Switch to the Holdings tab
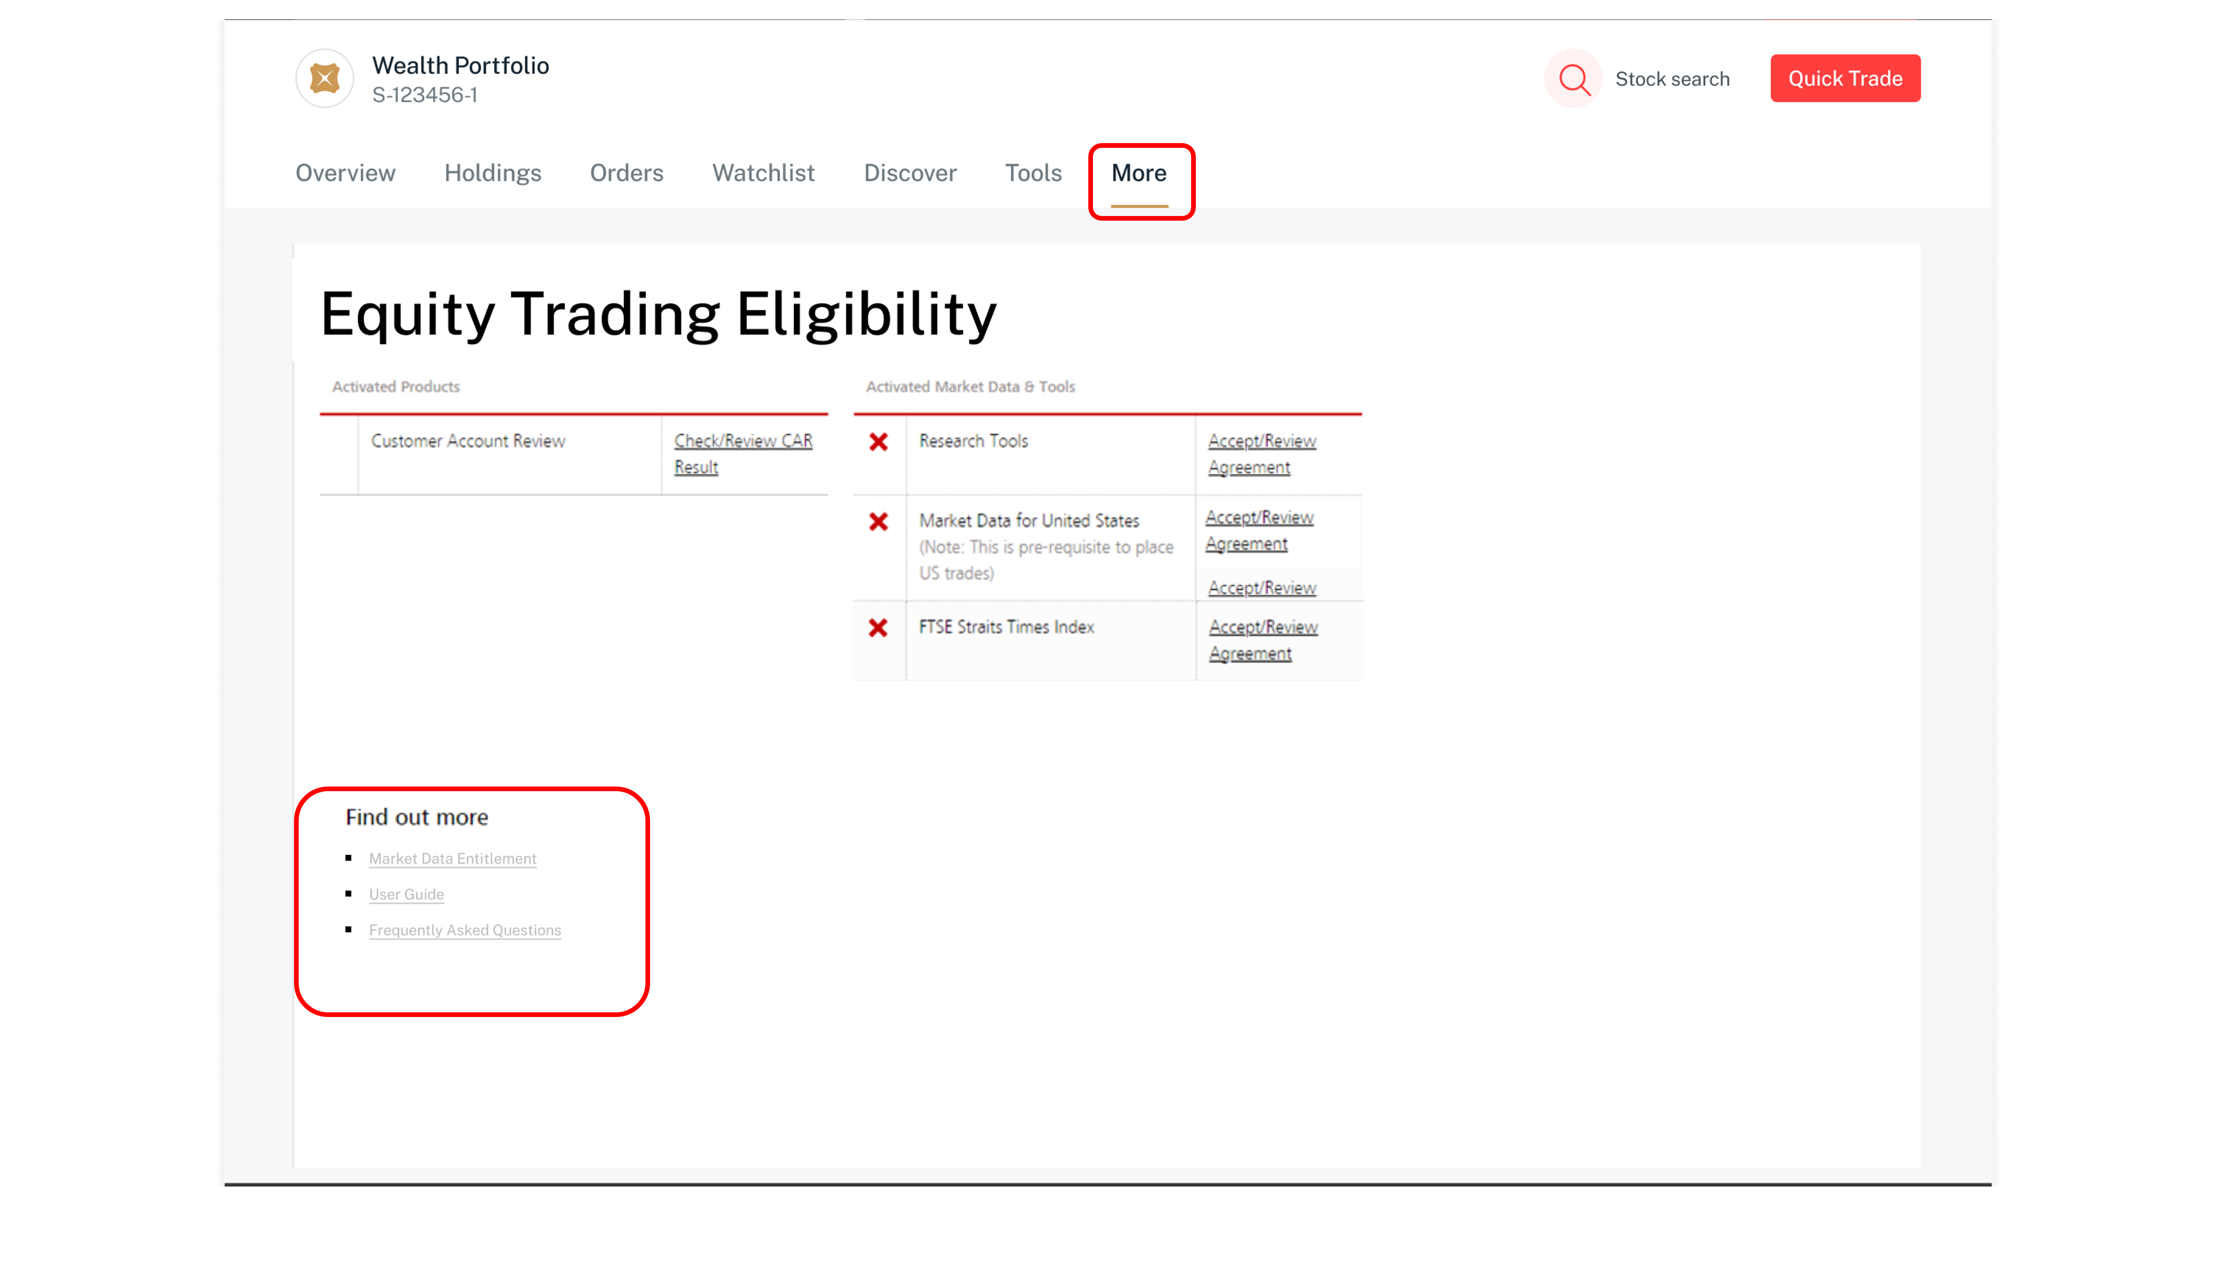Image resolution: width=2220 pixels, height=1279 pixels. [x=492, y=173]
